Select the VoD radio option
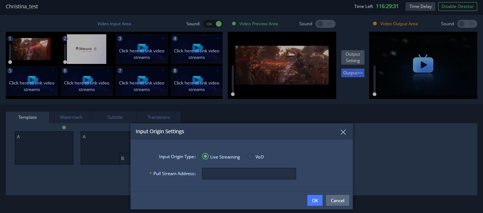 point(251,157)
